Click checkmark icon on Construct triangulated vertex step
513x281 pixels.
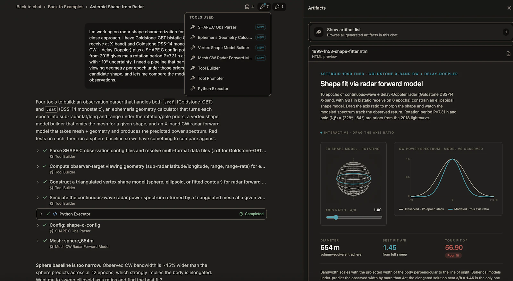(45, 182)
